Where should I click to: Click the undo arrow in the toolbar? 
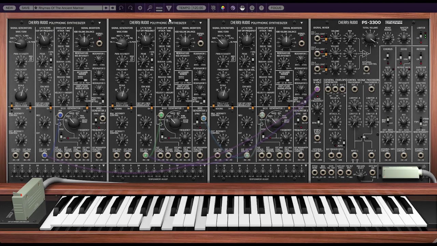[x=121, y=8]
